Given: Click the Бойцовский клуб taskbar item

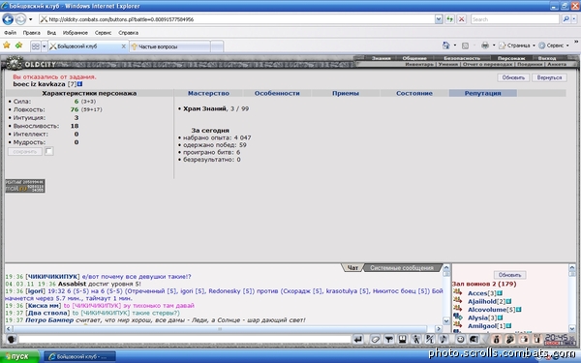Looking at the screenshot, I should click(x=79, y=356).
